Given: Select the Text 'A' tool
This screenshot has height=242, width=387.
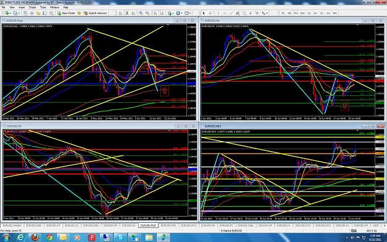Looking at the screenshot, I should point(250,13).
